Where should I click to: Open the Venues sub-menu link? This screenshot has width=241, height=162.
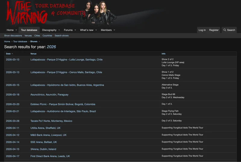tap(28, 35)
